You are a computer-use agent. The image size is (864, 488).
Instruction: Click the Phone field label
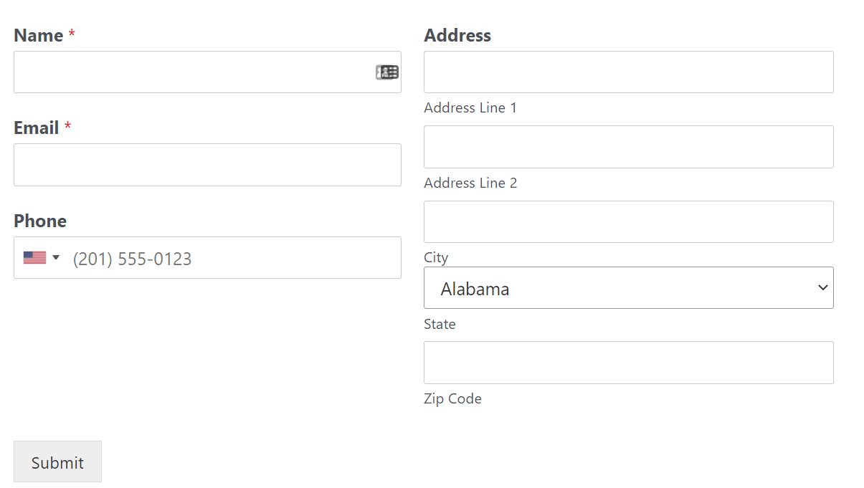tap(40, 221)
